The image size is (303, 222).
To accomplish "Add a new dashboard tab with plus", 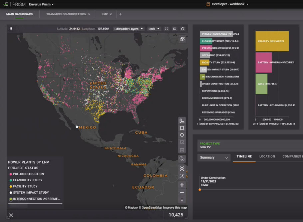I will point(121,14).
